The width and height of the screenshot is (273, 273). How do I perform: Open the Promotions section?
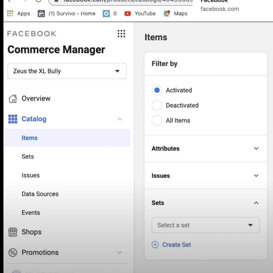click(x=40, y=252)
